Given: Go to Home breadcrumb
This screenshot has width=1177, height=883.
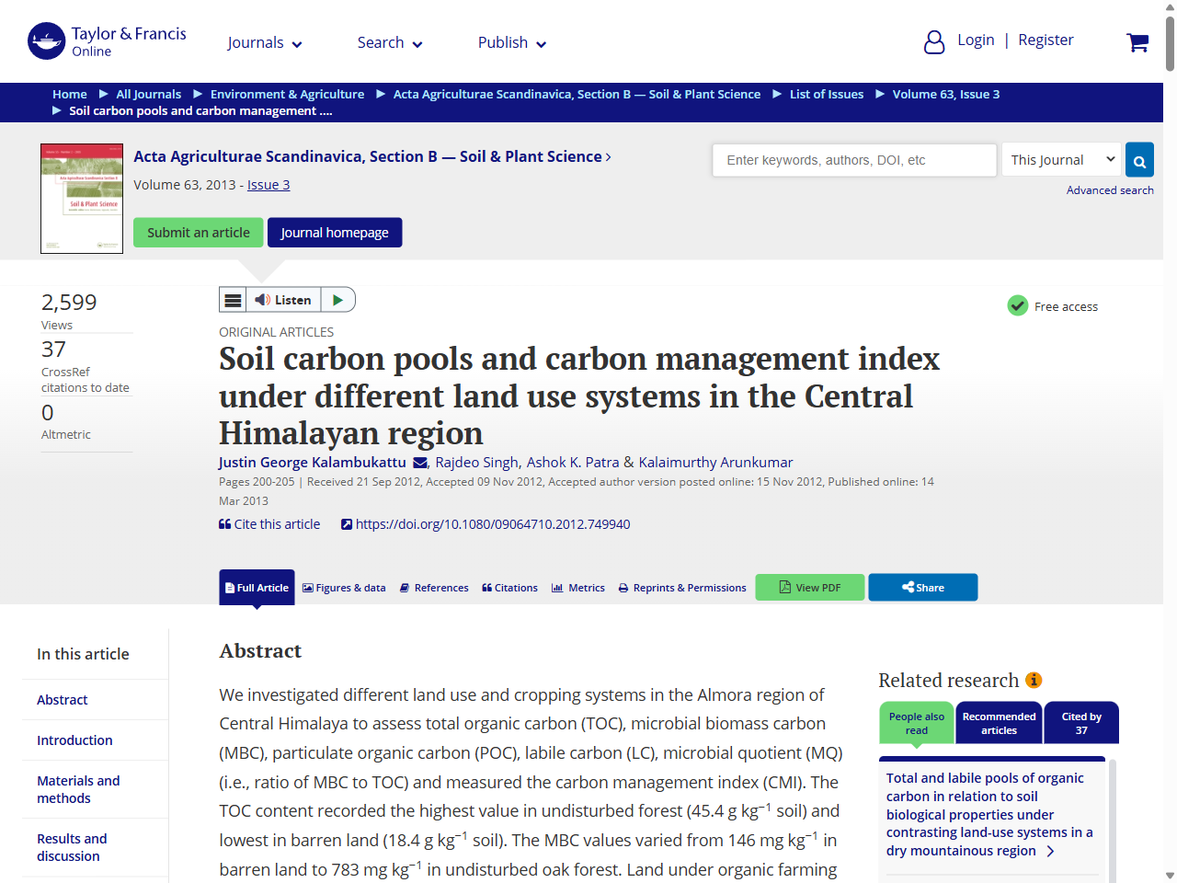Looking at the screenshot, I should [x=70, y=94].
